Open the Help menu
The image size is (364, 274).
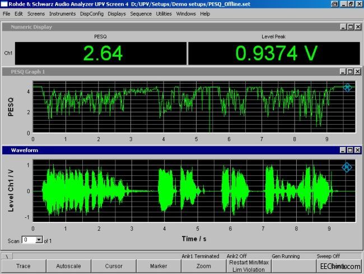[205, 14]
